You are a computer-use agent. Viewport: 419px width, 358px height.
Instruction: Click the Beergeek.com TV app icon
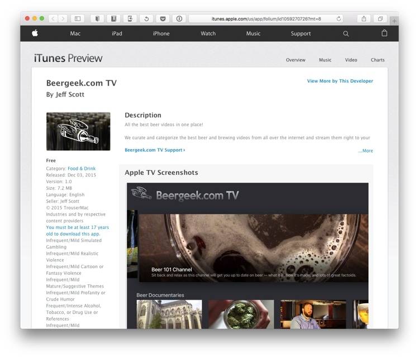(x=78, y=131)
